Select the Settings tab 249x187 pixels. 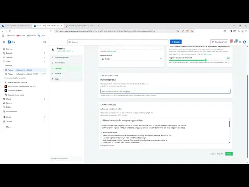pyautogui.click(x=66, y=68)
